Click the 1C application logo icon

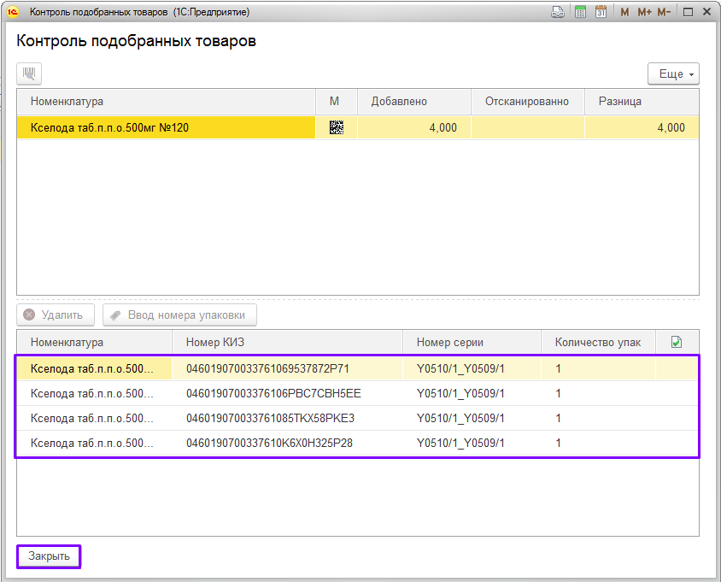click(x=13, y=13)
